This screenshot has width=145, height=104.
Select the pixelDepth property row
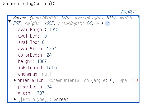(35, 87)
